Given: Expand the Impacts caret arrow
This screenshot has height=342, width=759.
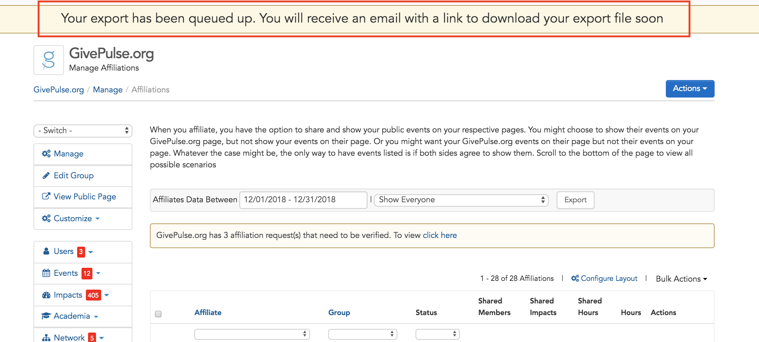Looking at the screenshot, I should [x=107, y=295].
